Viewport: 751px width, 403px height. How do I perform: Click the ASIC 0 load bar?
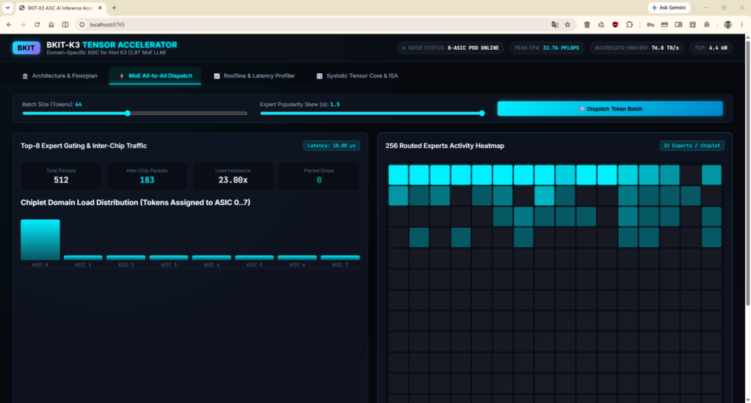tap(40, 240)
